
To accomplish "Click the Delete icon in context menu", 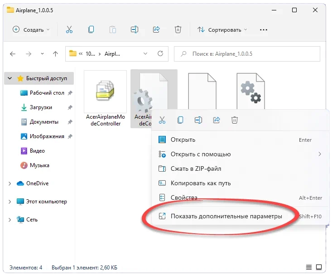I will tap(234, 120).
